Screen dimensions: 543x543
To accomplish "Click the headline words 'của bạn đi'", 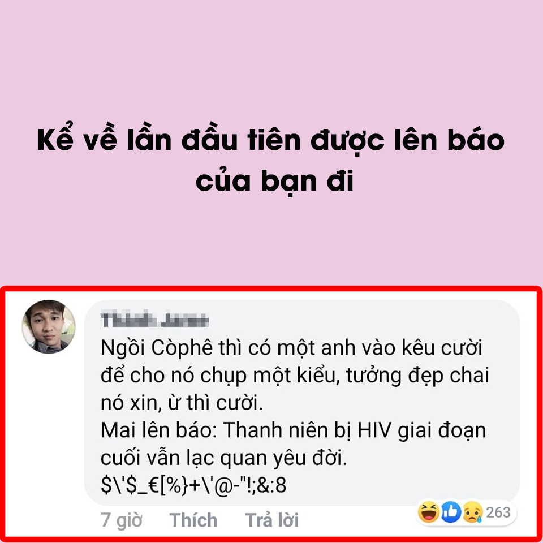I will [275, 180].
